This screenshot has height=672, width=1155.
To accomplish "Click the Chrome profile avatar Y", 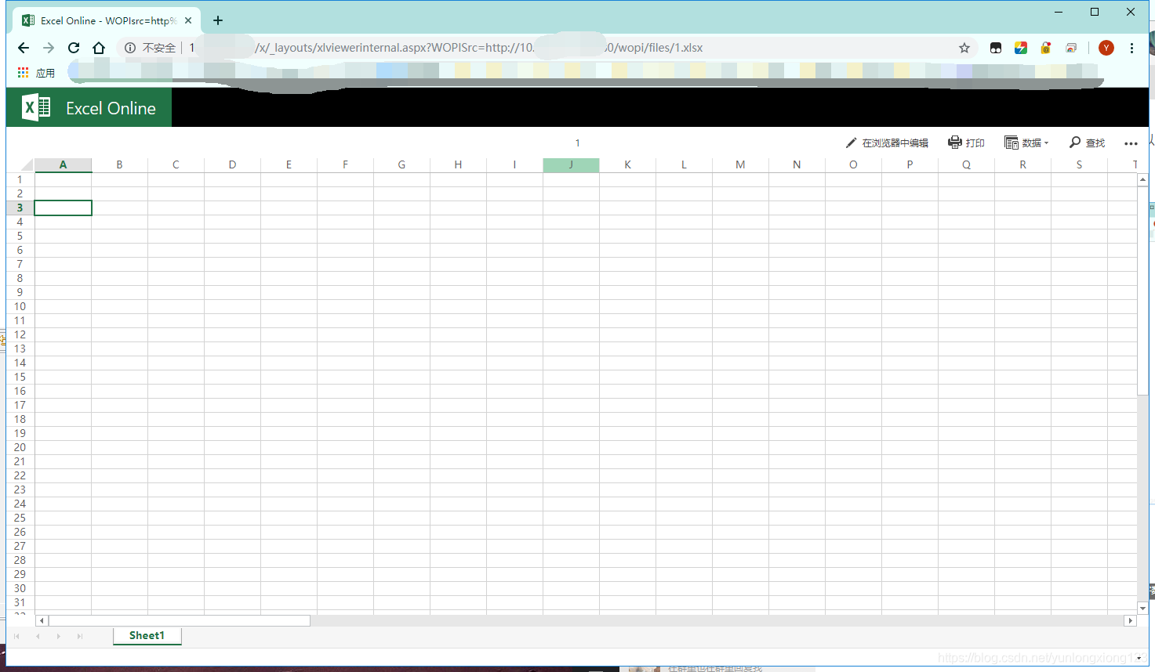I will click(1106, 48).
